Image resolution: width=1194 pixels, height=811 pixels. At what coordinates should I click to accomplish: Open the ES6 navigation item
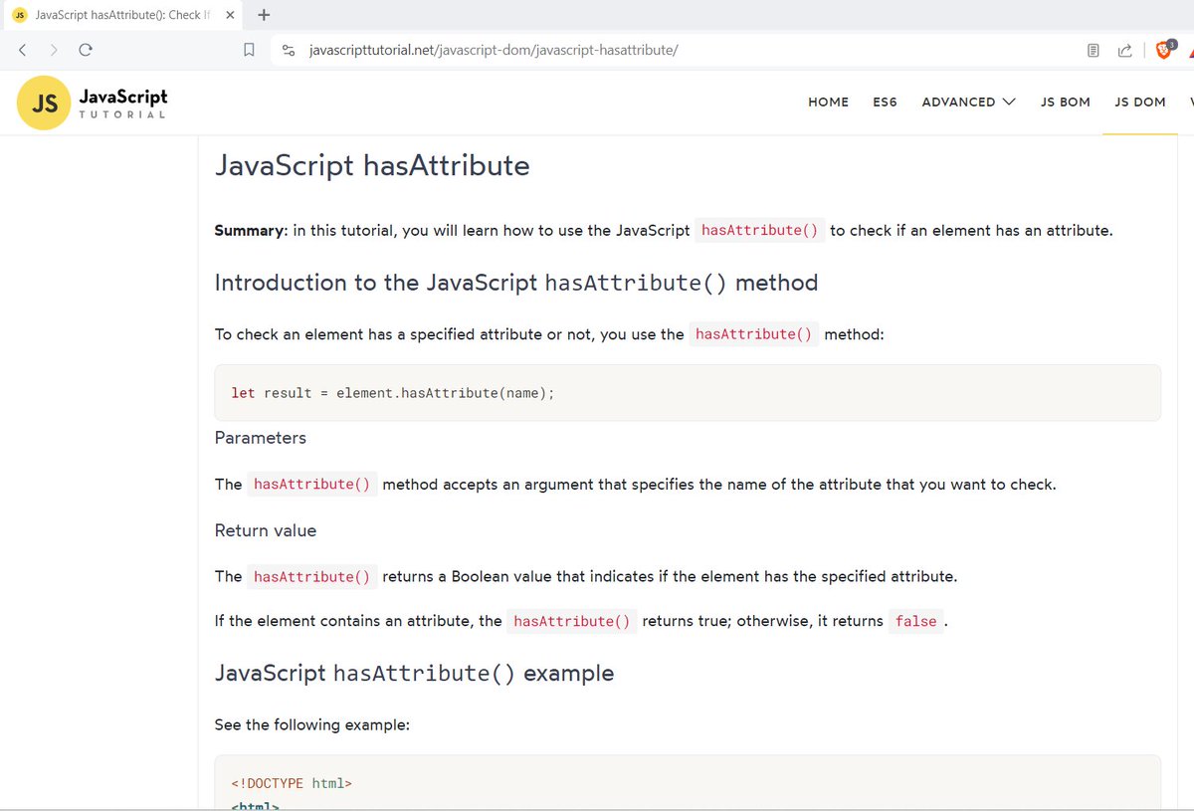pos(885,101)
